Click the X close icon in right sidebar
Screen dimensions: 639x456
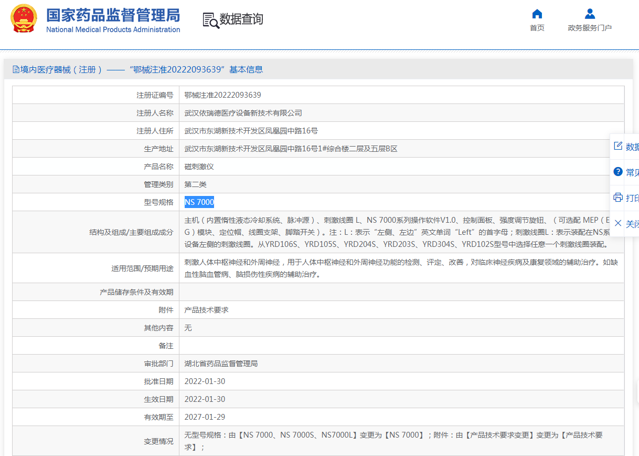pyautogui.click(x=618, y=223)
